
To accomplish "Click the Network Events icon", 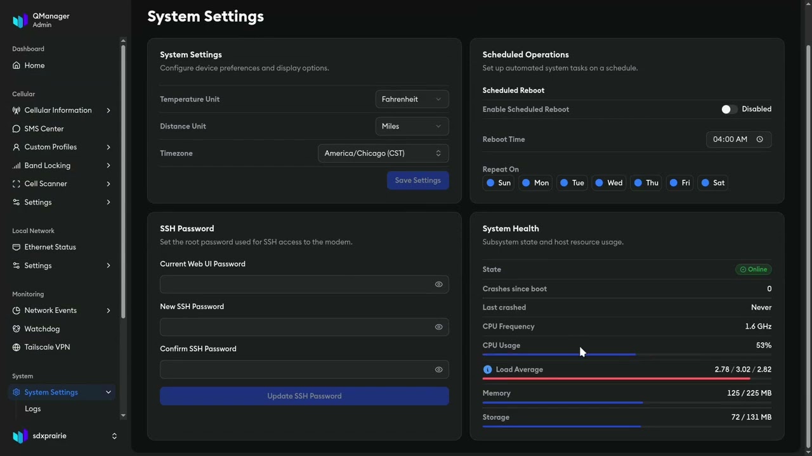I will click(16, 310).
